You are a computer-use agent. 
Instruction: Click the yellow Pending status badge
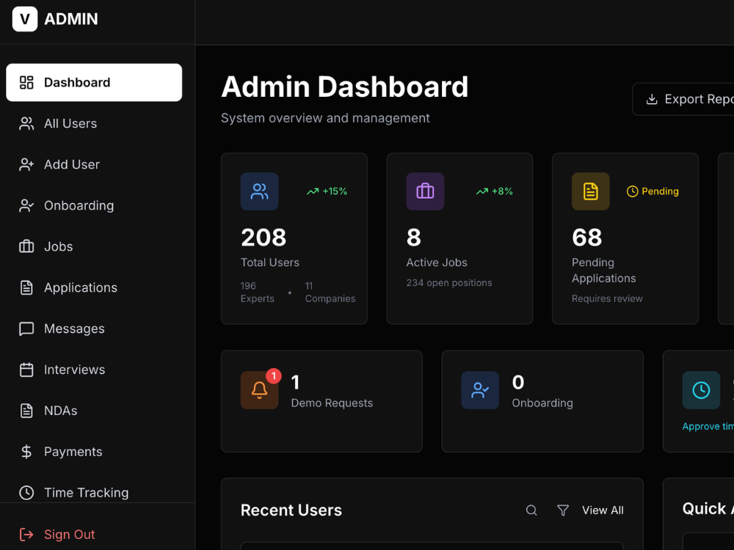[x=653, y=191]
